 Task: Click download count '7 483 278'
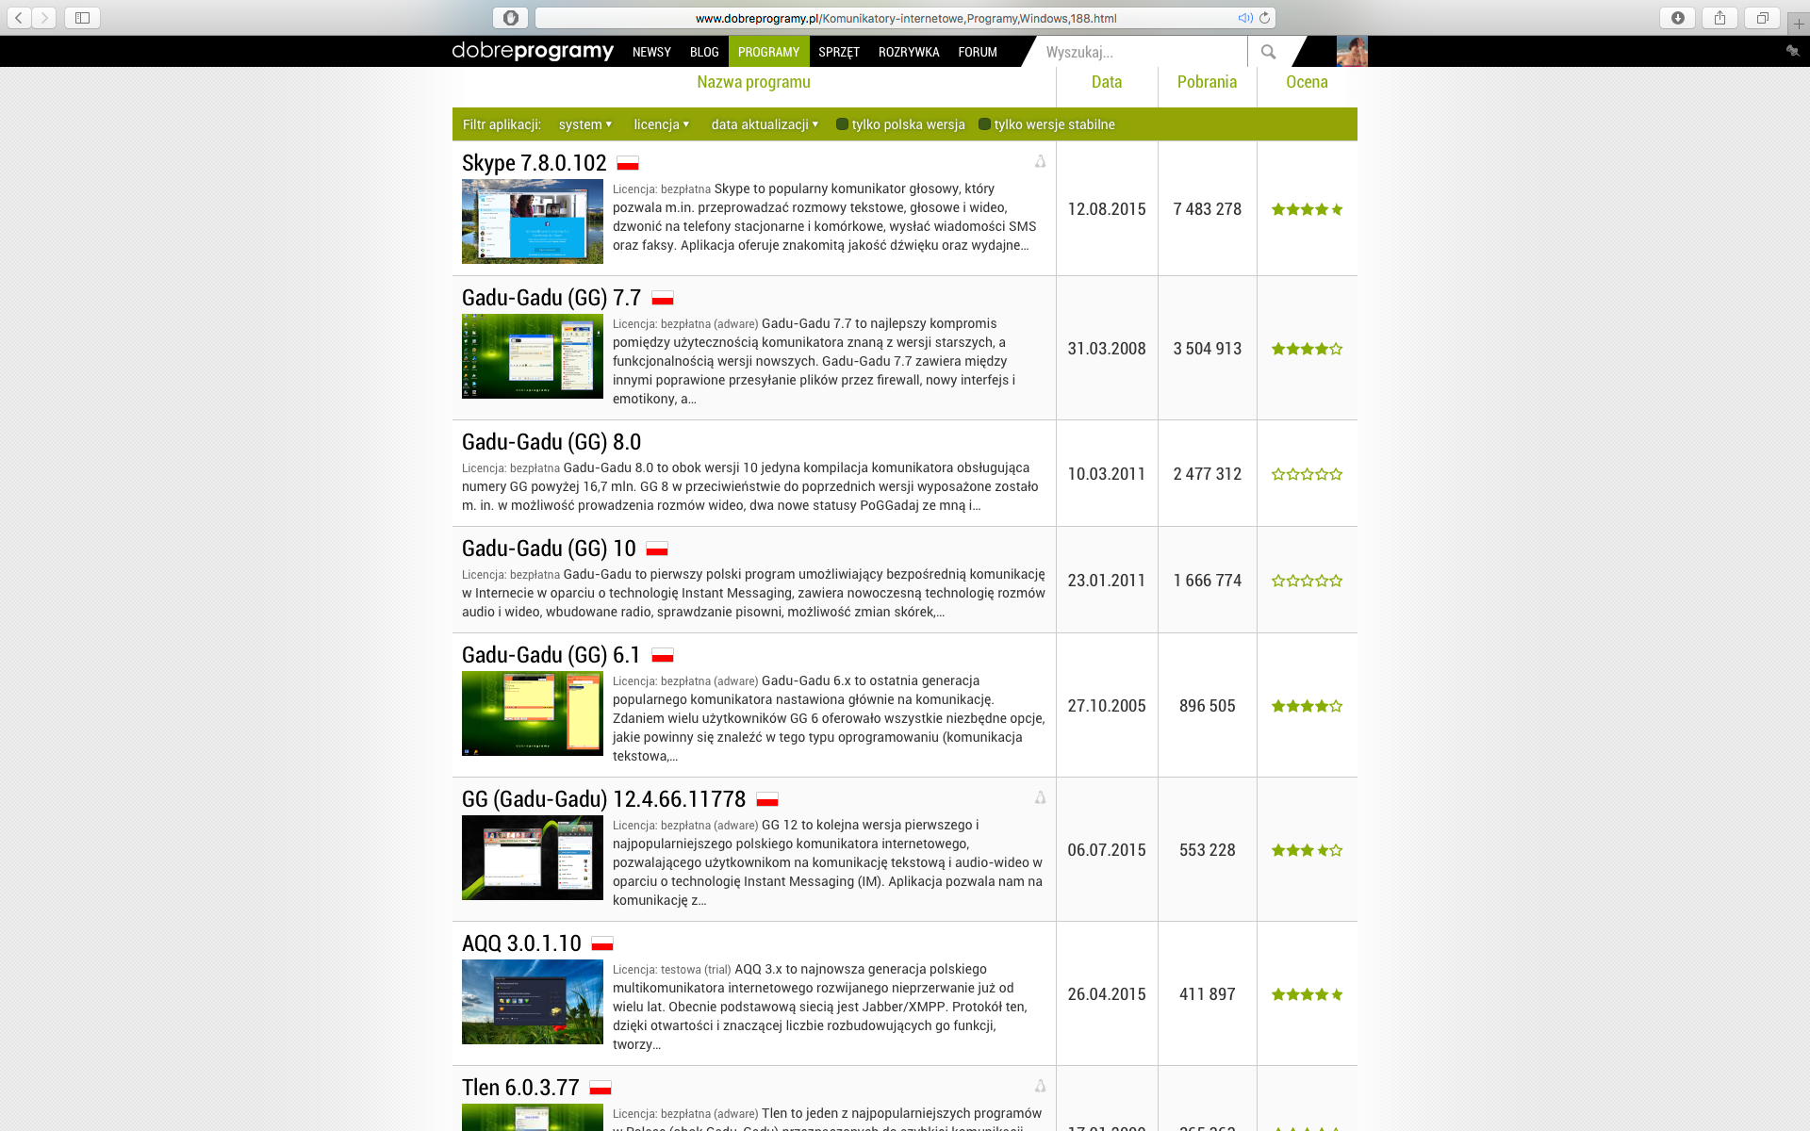(1207, 209)
